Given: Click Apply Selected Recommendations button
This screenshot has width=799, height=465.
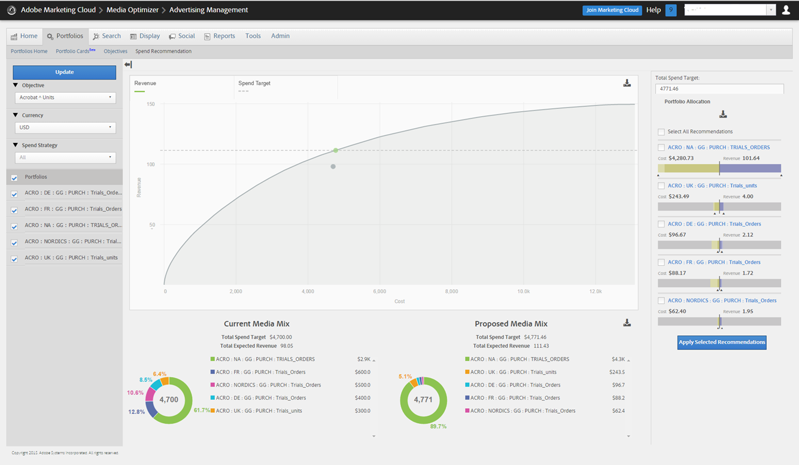Looking at the screenshot, I should [x=722, y=342].
